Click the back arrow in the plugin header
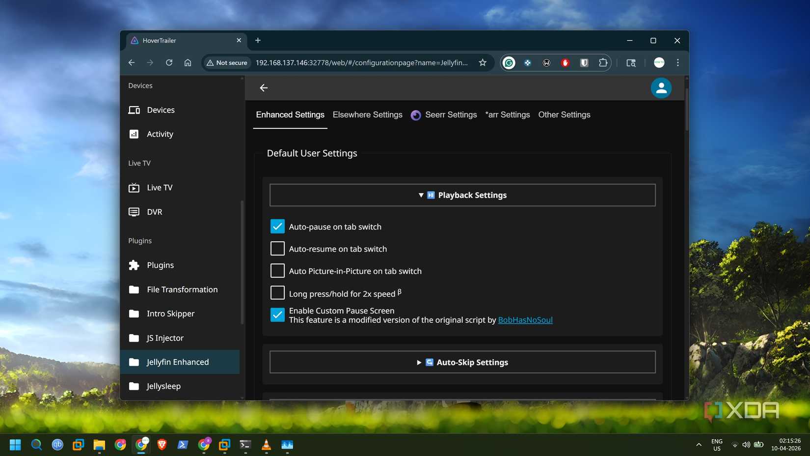 (264, 88)
